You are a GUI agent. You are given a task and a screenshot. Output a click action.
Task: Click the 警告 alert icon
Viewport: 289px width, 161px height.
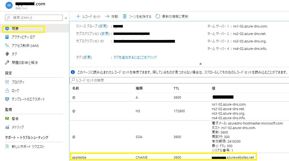click(x=7, y=119)
